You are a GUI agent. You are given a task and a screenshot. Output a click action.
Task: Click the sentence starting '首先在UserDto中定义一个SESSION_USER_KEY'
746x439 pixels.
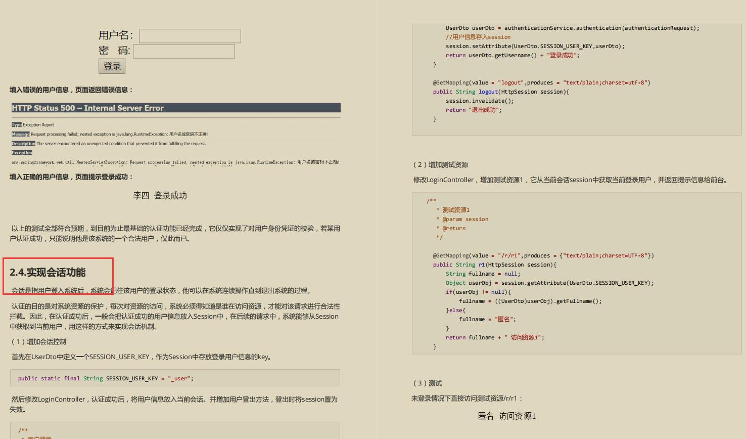(x=142, y=357)
